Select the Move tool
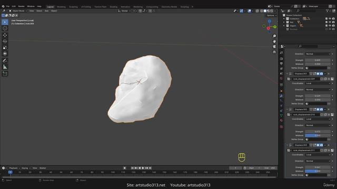 pos(5,35)
